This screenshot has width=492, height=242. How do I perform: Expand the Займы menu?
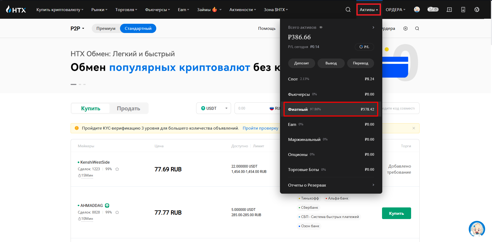pyautogui.click(x=209, y=10)
